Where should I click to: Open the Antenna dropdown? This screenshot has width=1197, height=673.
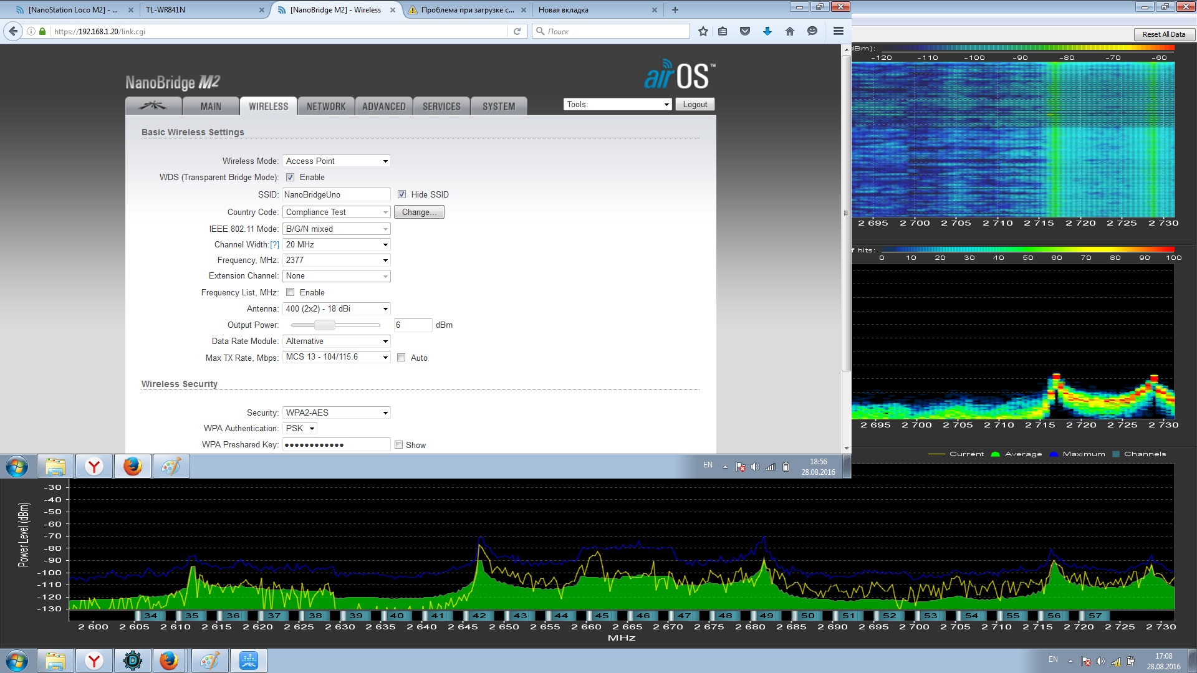[337, 308]
